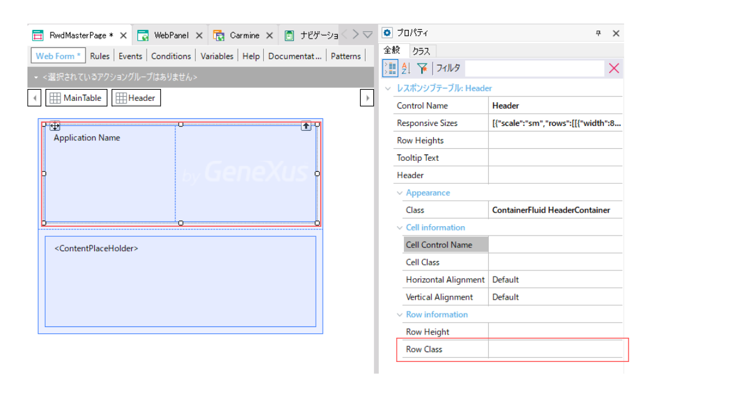Screen dimensions: 749x395
Task: Switch to the クラス tab
Action: pyautogui.click(x=422, y=51)
